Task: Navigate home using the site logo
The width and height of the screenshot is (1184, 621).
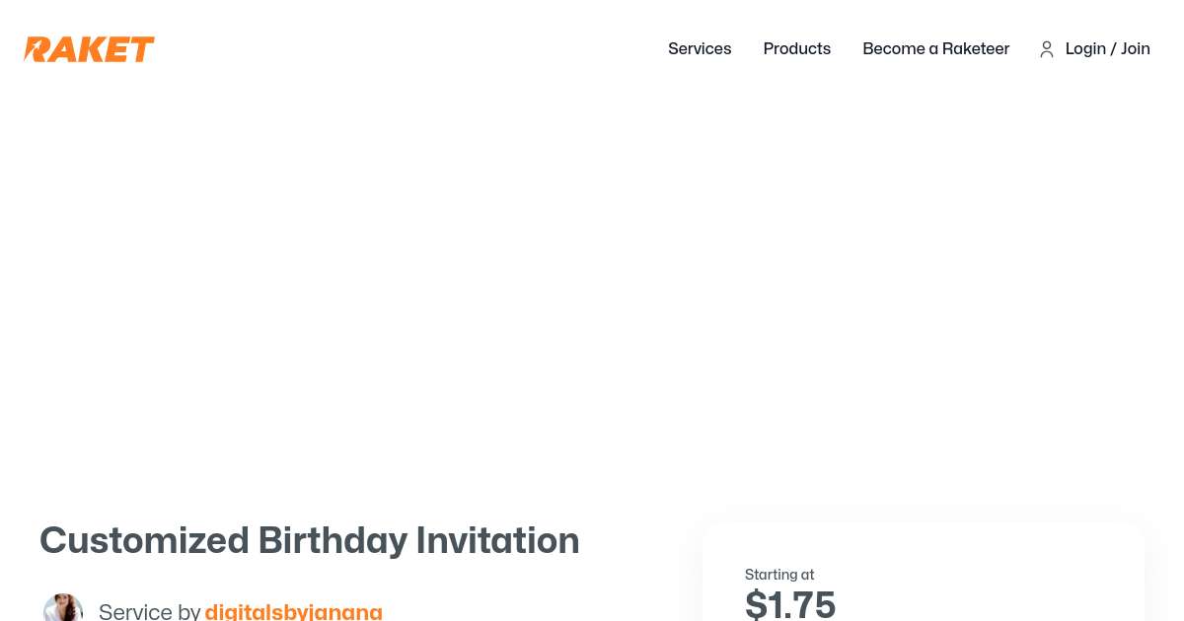Action: tap(89, 48)
